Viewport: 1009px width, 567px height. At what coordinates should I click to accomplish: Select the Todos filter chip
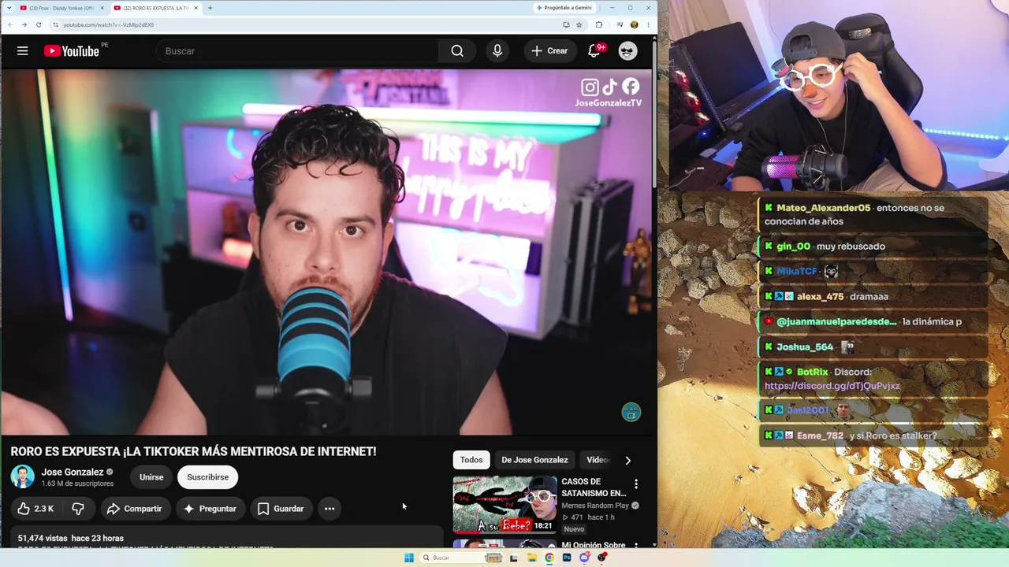(471, 460)
